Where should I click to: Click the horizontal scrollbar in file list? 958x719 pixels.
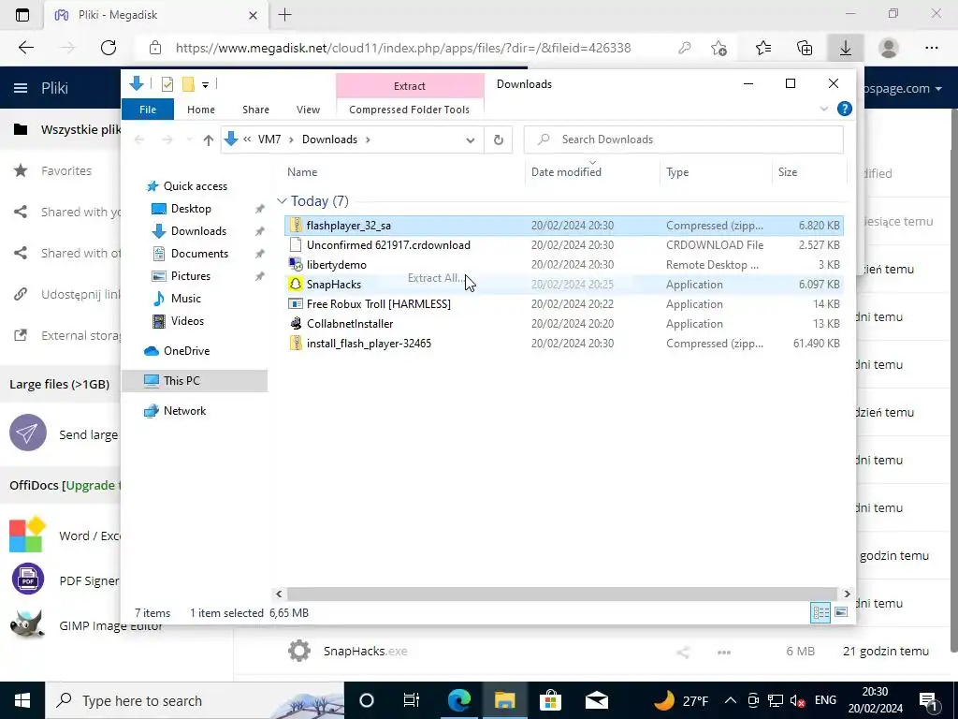(561, 594)
